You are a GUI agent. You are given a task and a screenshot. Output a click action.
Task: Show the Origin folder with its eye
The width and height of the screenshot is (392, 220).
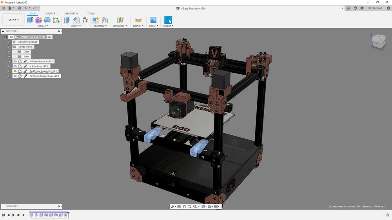(14, 52)
